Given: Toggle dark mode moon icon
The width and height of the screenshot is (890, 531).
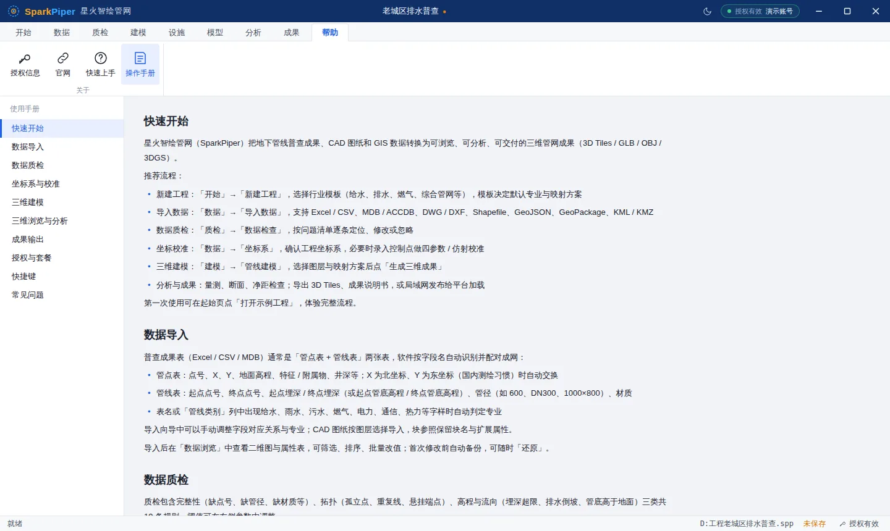Looking at the screenshot, I should click(708, 11).
